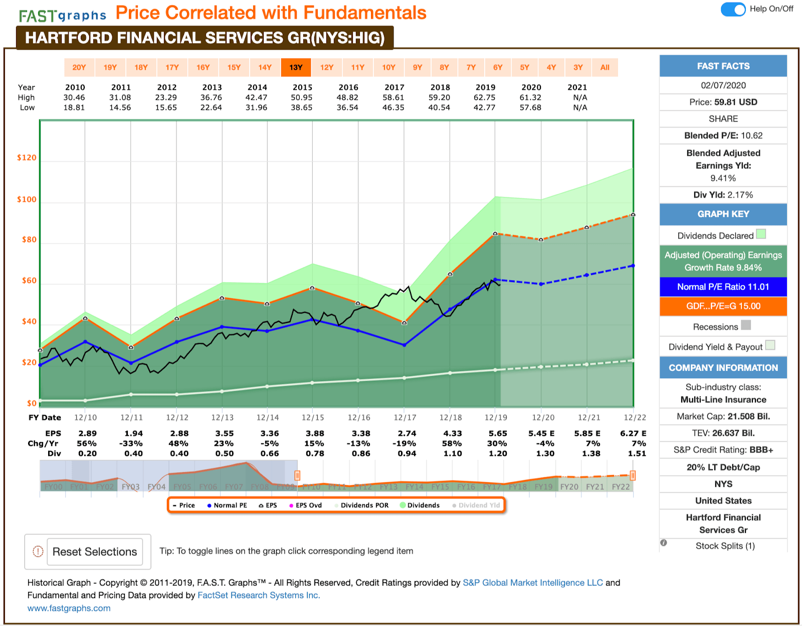The image size is (802, 626).
Task: Click the GRAPH KEY panel header
Action: 723,214
